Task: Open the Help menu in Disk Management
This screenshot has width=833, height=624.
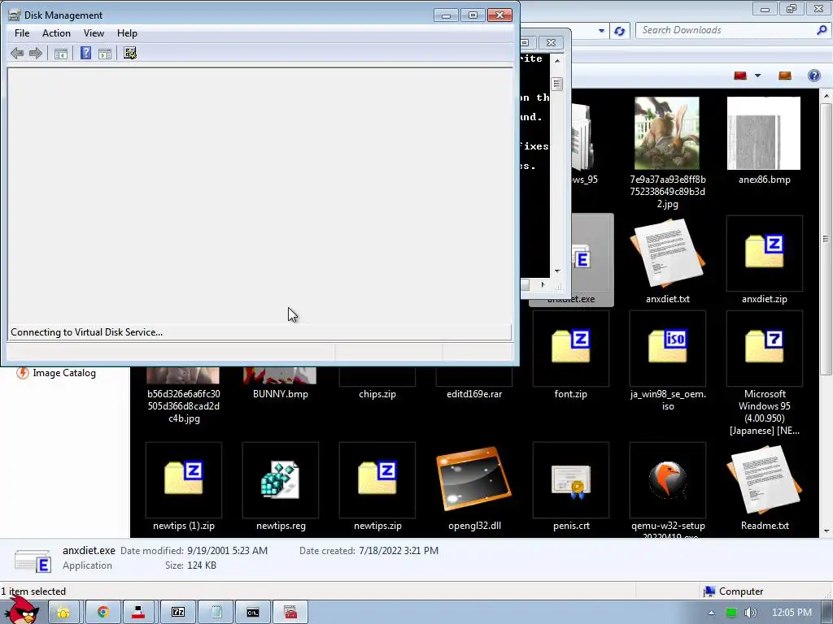Action: tap(127, 32)
